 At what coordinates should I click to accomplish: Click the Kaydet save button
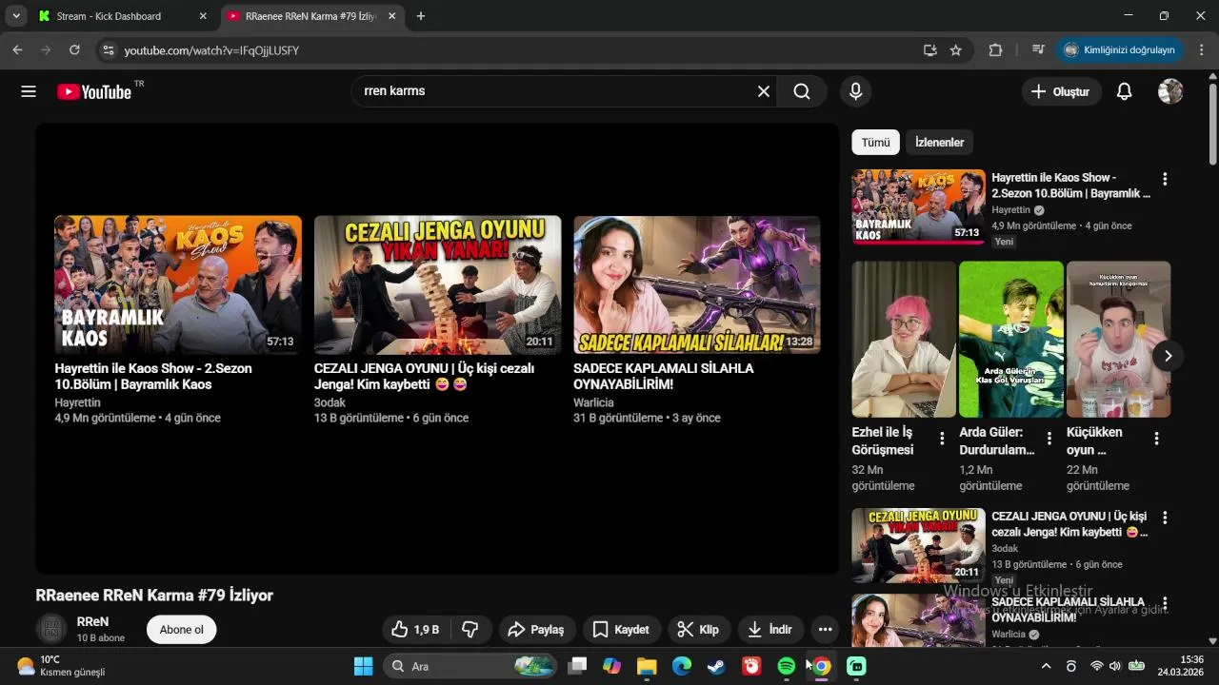point(620,629)
